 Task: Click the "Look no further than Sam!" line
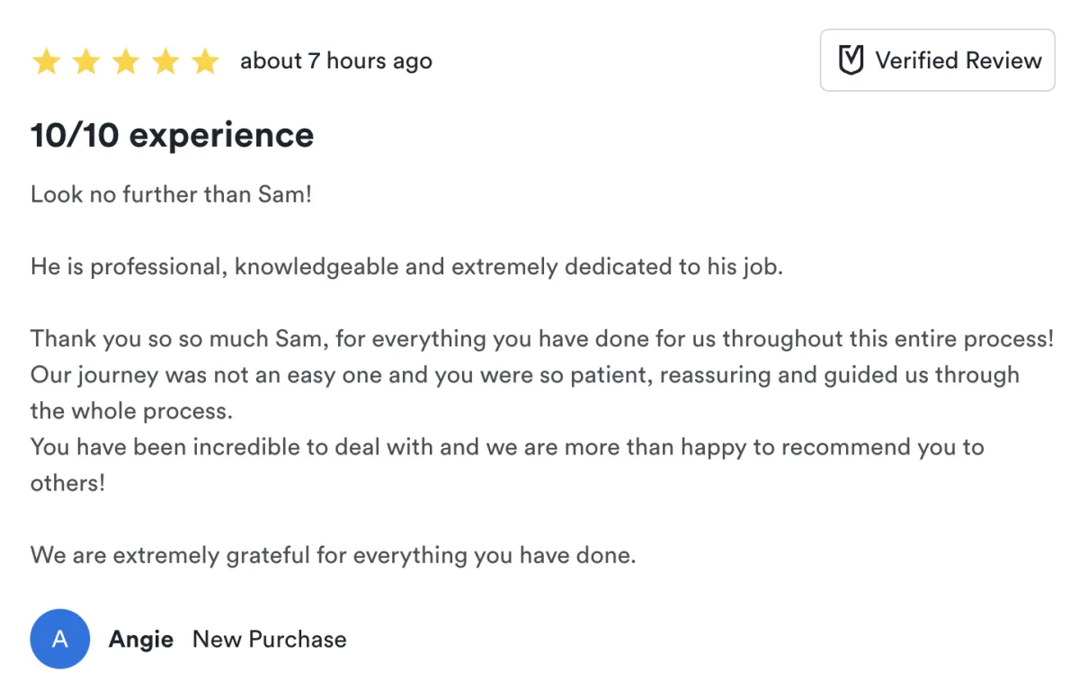[x=171, y=194]
